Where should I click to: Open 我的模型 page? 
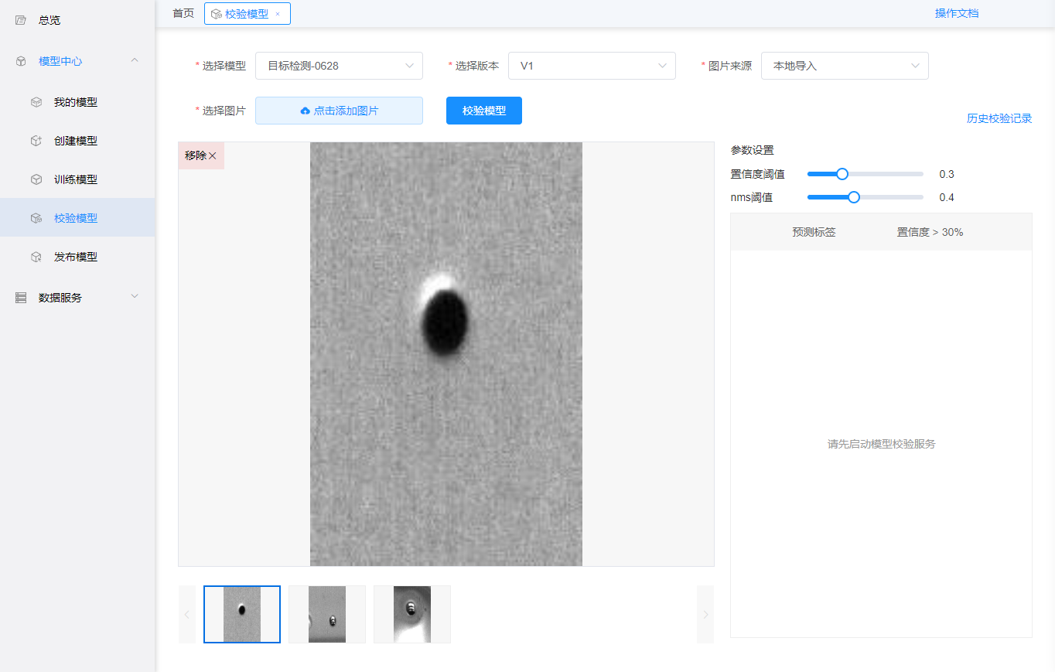76,102
